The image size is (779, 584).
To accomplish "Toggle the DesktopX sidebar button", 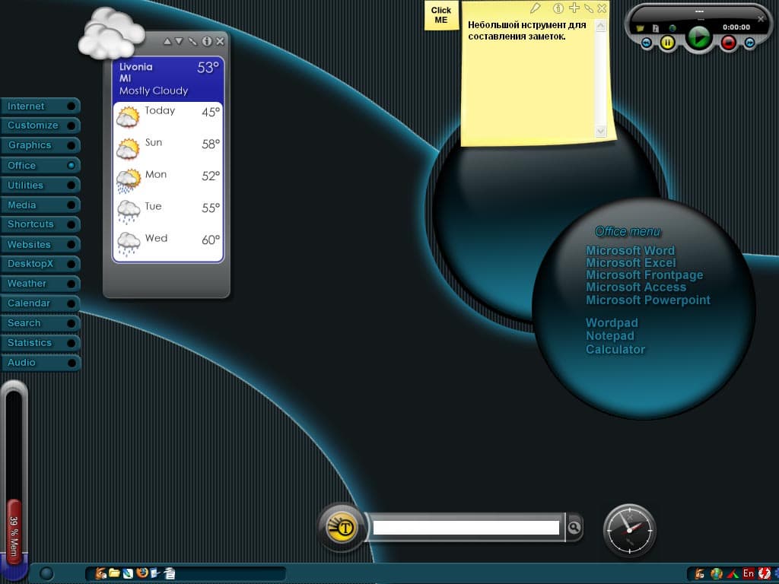I will click(40, 264).
